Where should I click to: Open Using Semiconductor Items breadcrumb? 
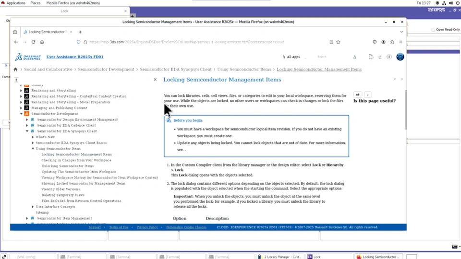(x=244, y=69)
